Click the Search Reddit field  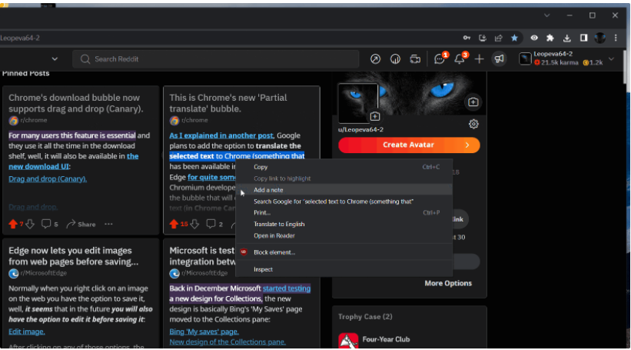tap(216, 59)
